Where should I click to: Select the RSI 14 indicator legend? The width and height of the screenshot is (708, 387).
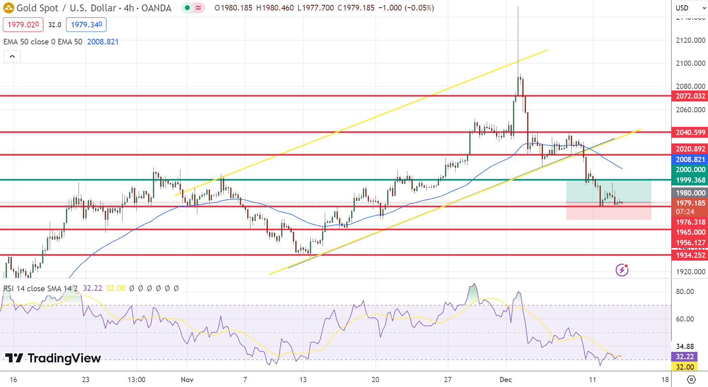40,288
